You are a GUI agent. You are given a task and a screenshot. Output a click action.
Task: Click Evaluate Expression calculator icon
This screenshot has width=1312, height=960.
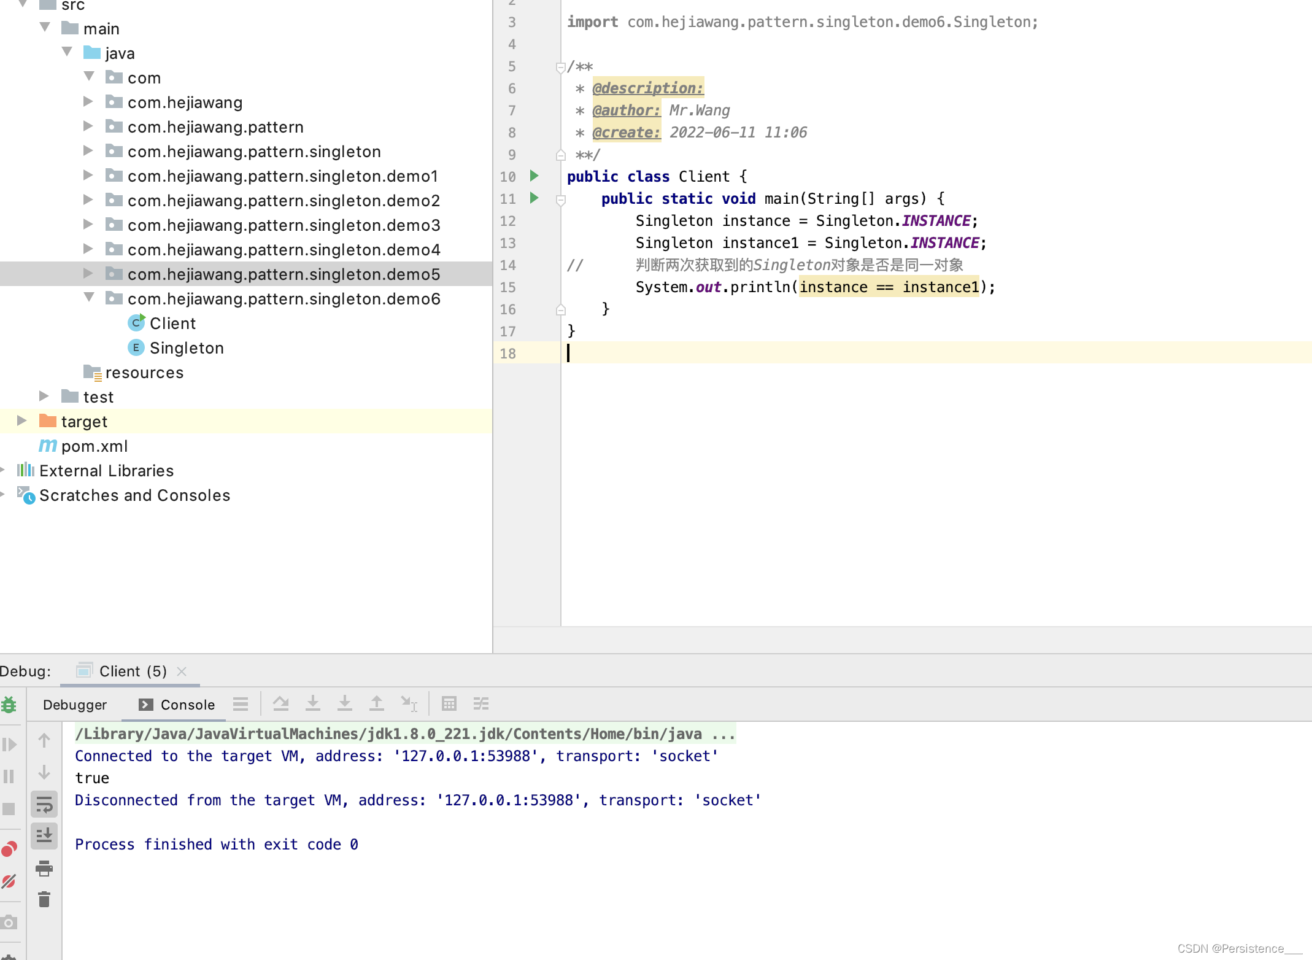coord(449,704)
